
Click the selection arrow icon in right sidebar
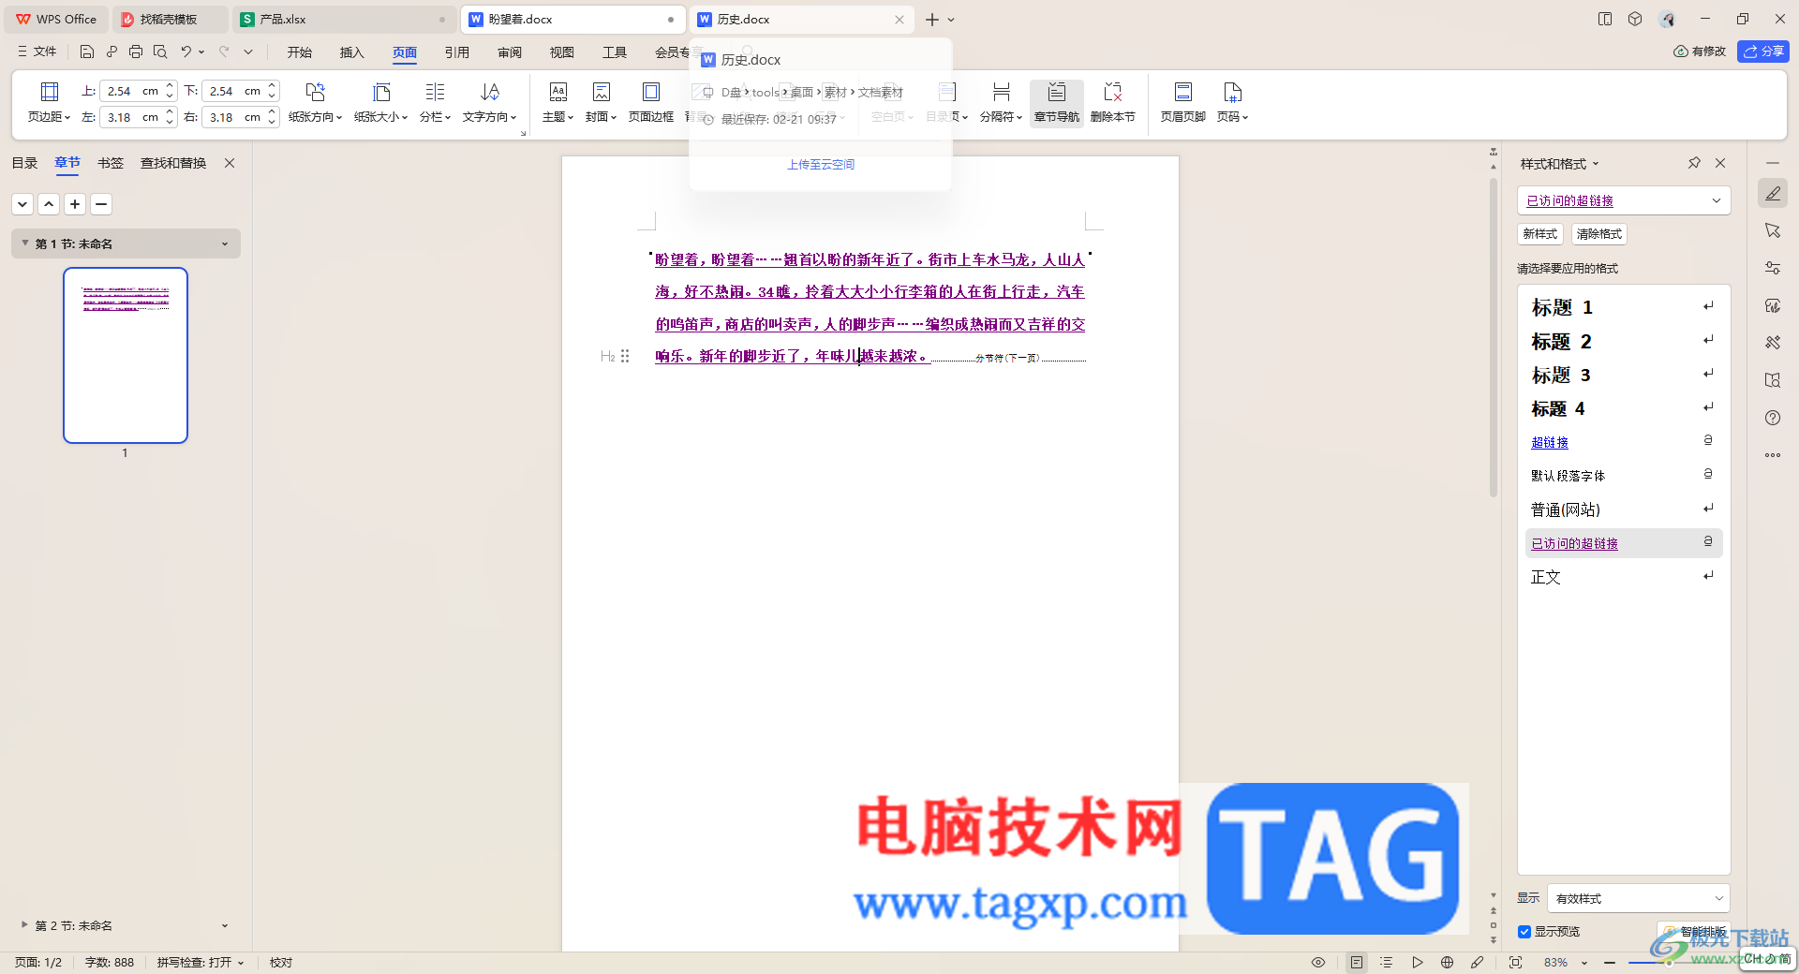pos(1773,230)
